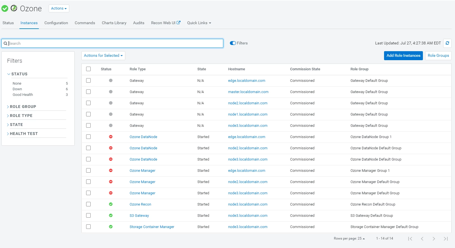455x248 pixels.
Task: Open the Rows per page selector
Action: [x=349, y=238]
